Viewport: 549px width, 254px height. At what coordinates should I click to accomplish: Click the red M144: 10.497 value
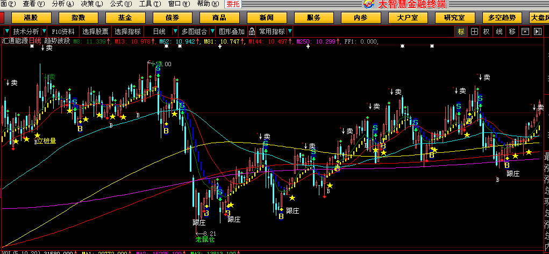[x=269, y=41]
